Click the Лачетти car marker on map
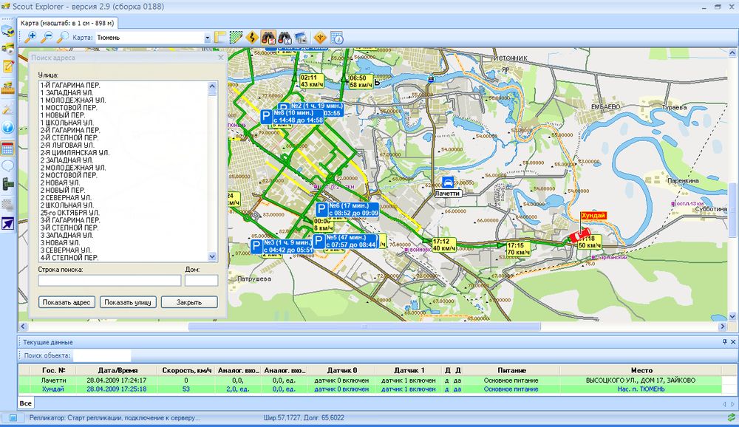 (448, 182)
